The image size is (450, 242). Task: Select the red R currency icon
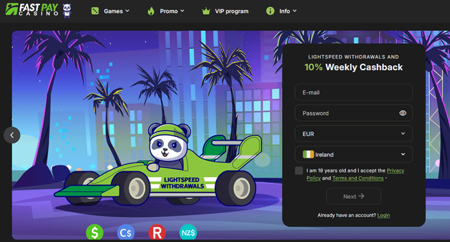157,232
